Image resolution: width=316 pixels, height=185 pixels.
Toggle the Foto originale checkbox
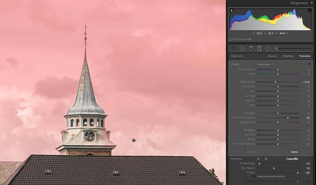point(231,39)
